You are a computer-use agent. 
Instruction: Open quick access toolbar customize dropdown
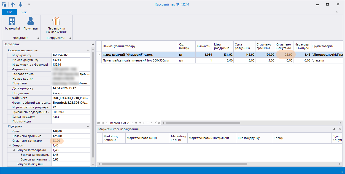tap(29, 4)
